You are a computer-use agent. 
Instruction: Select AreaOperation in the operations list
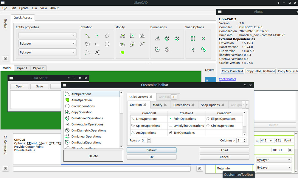click(82, 100)
